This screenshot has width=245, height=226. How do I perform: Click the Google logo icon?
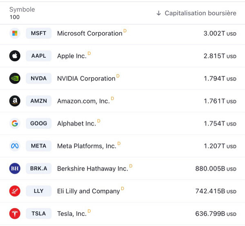point(15,123)
